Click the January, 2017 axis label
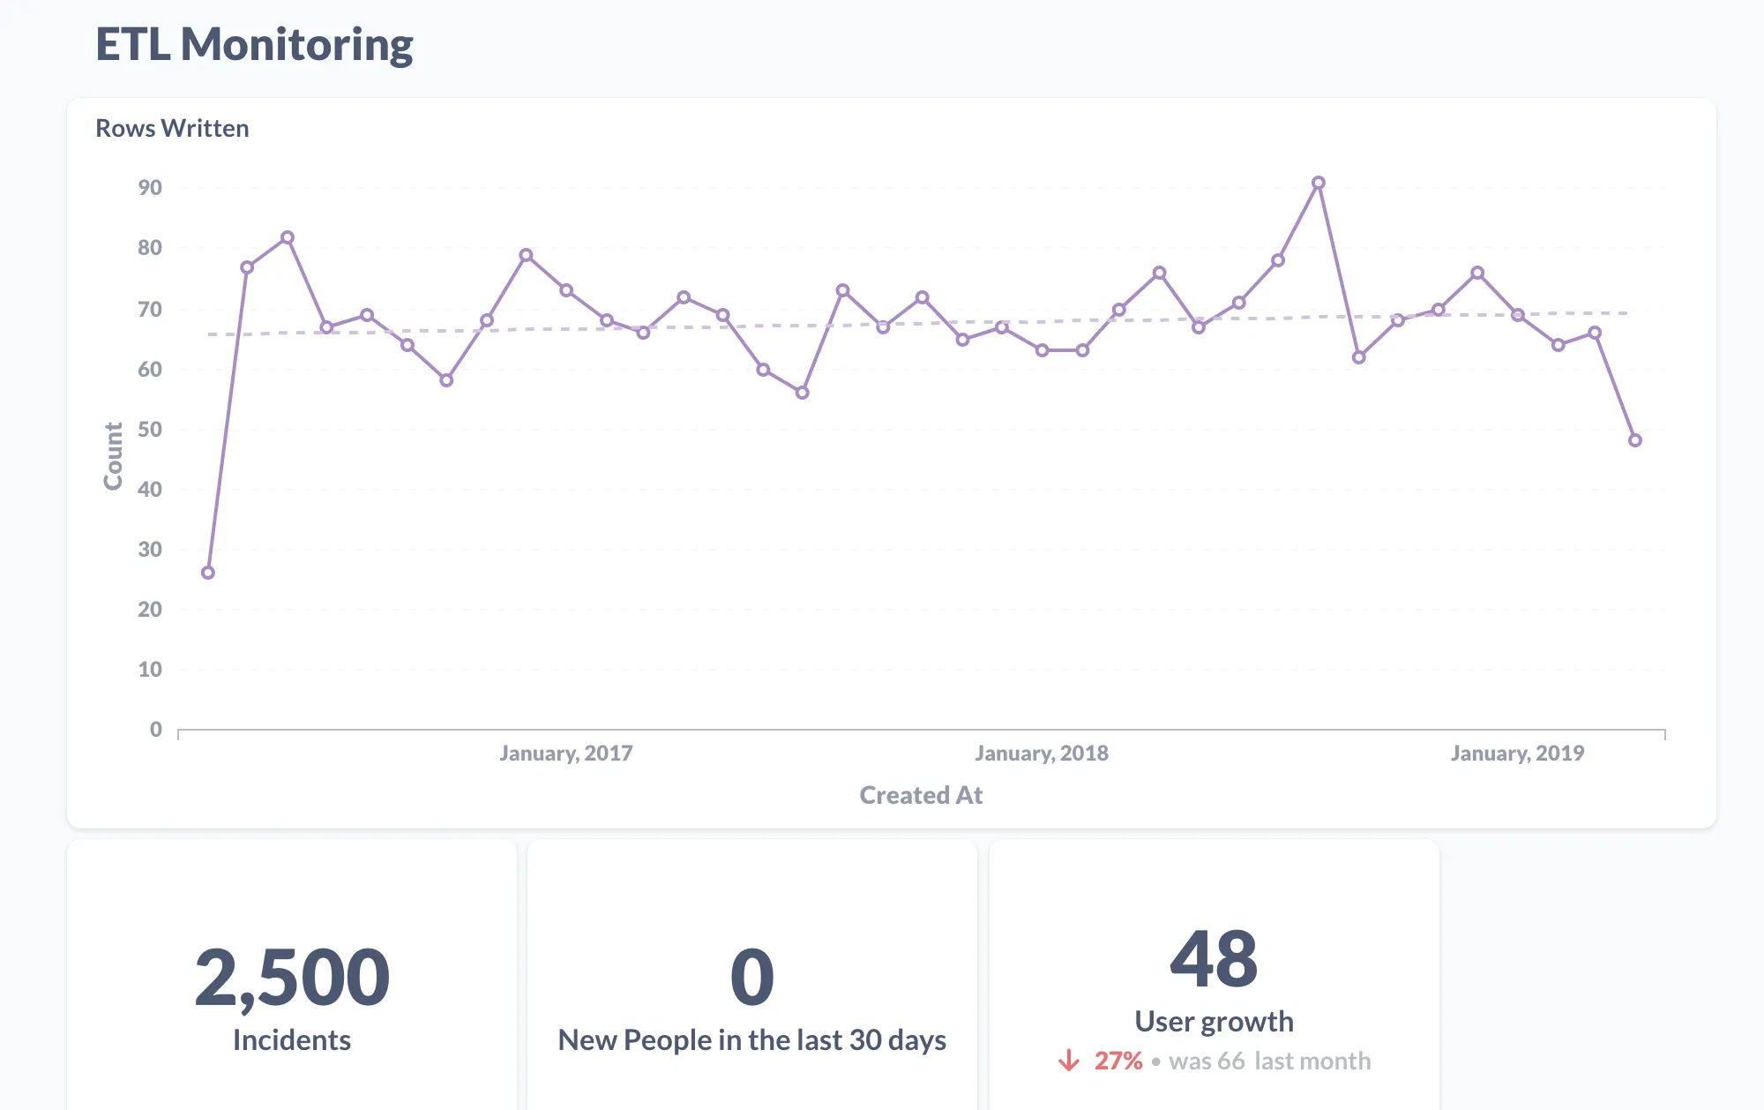 565,753
